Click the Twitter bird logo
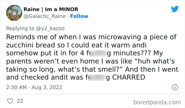 [x=175, y=9]
